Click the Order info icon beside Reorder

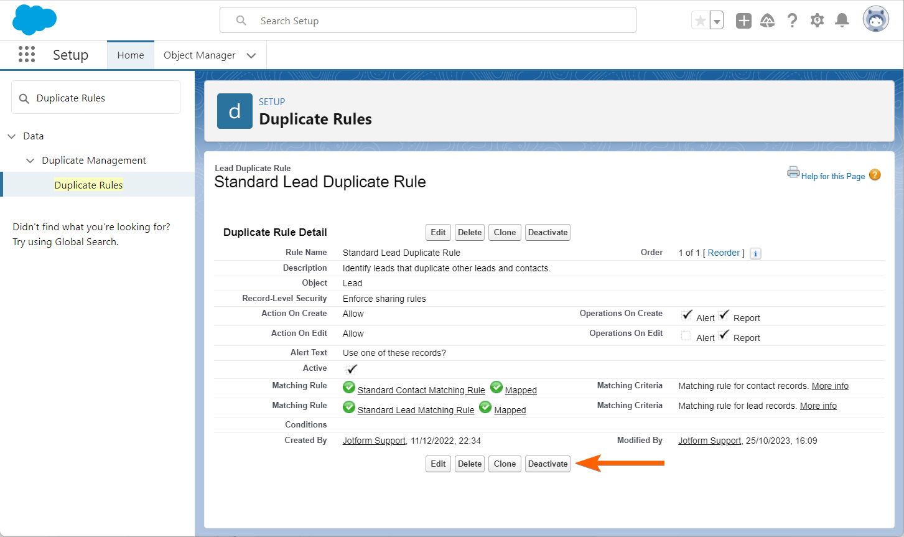tap(755, 253)
